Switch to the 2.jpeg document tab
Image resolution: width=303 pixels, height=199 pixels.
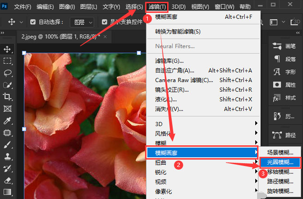coord(61,37)
